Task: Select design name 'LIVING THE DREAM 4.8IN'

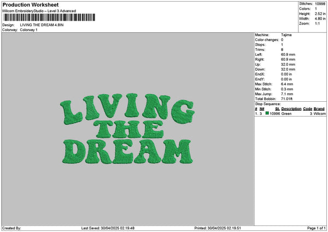Action: point(42,25)
